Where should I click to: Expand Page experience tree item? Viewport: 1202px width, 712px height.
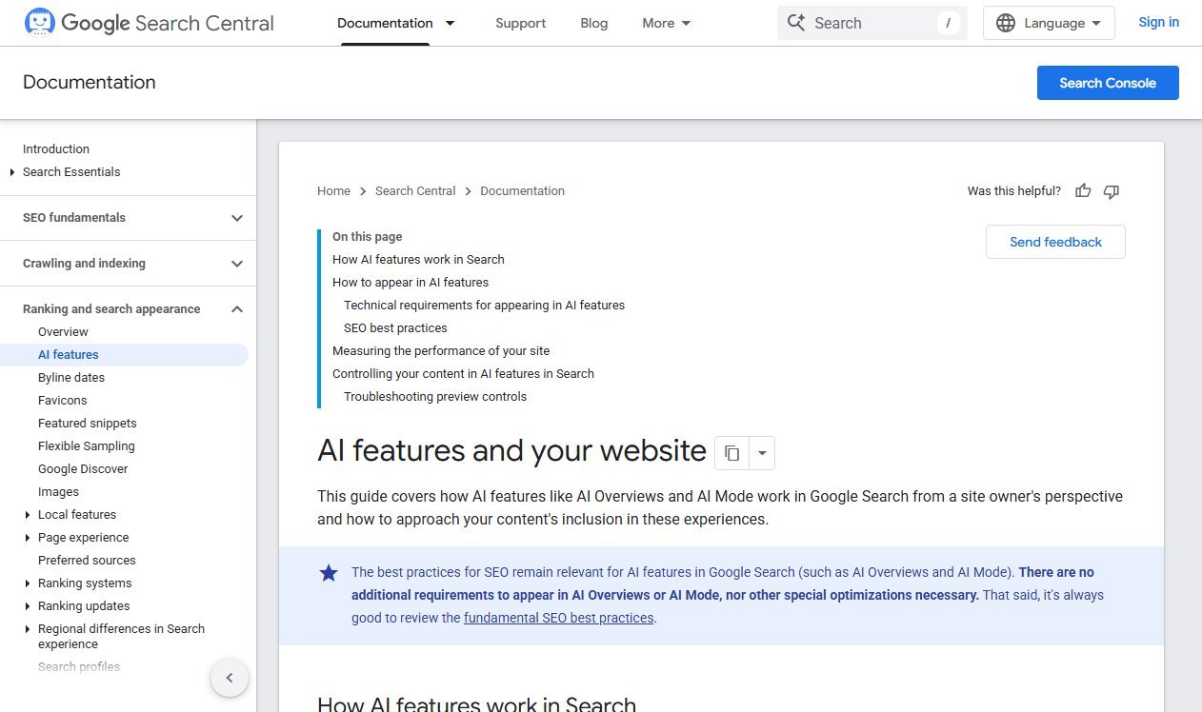(28, 538)
